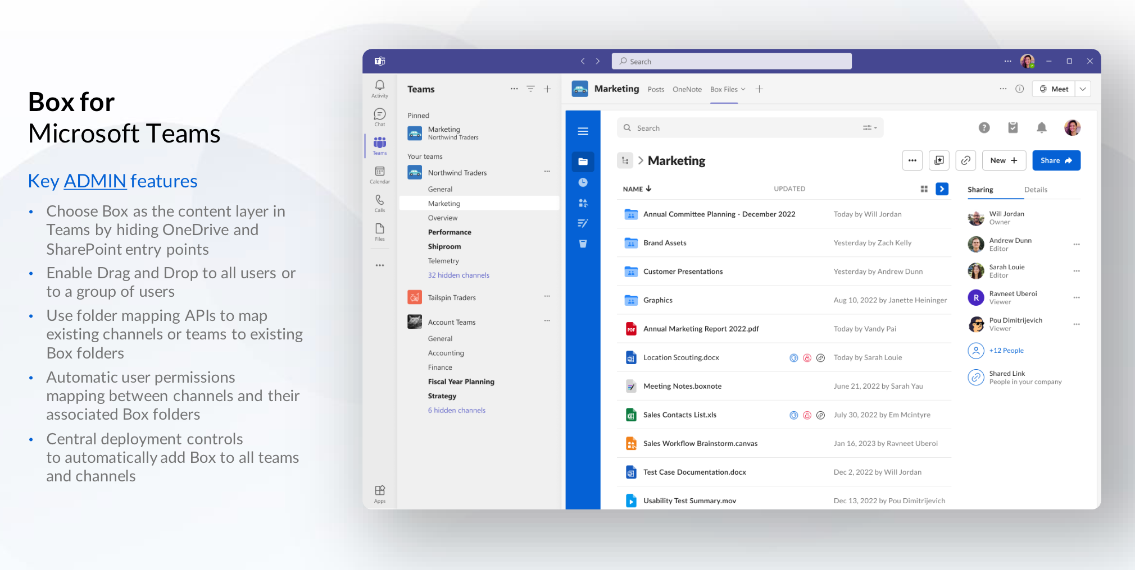Viewport: 1135px width, 570px height.
Task: Click Box search field
Action: point(750,128)
